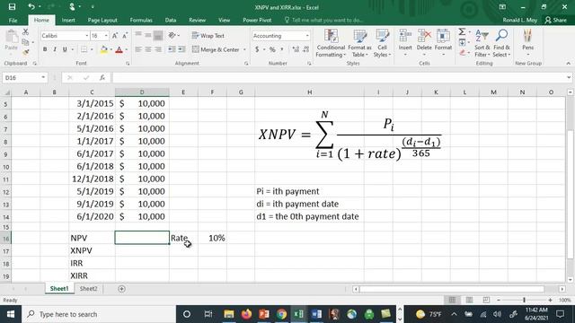Click the Save icon in quick access toolbar
Image resolution: width=575 pixels, height=323 pixels.
[x=12, y=7]
